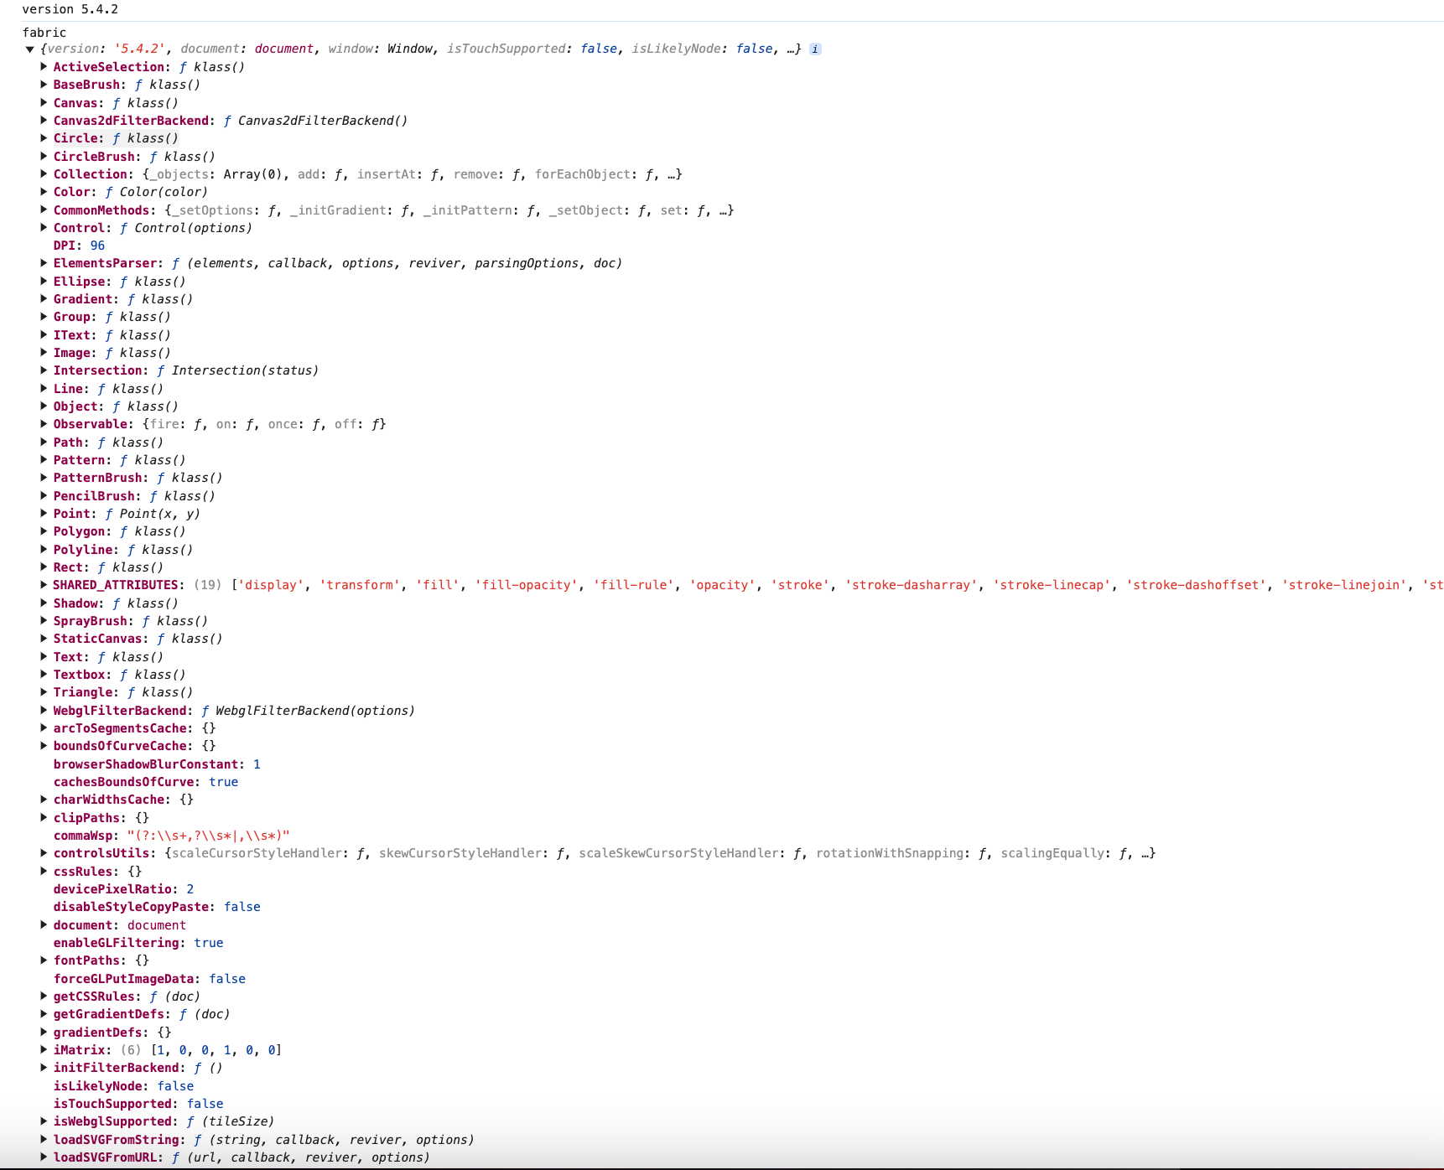Expand the CircleBrush entry
The width and height of the screenshot is (1444, 1170).
point(44,156)
